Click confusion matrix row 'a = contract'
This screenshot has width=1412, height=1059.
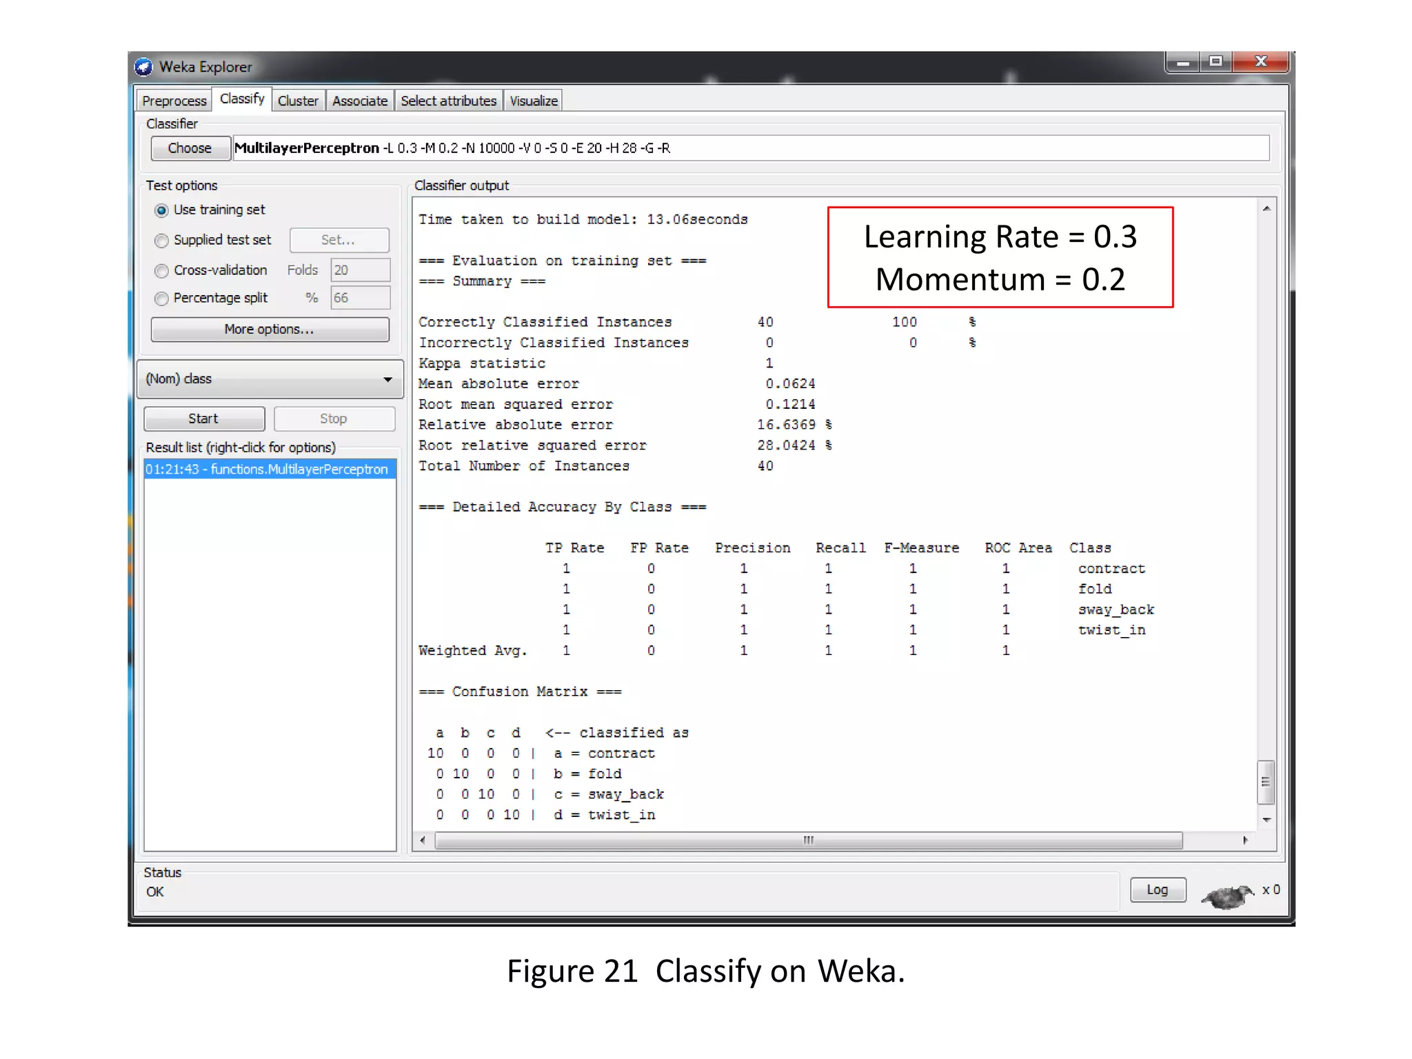[541, 754]
